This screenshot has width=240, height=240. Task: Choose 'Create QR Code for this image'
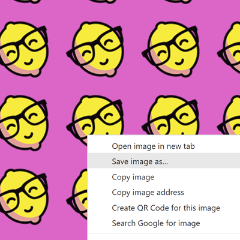click(166, 208)
